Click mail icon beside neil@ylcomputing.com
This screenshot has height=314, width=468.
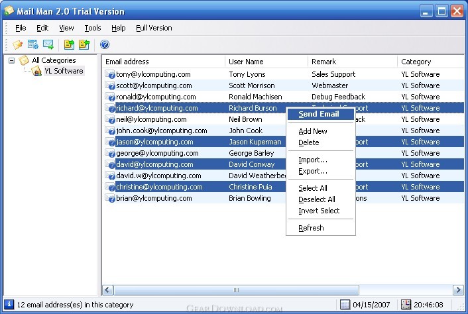pyautogui.click(x=110, y=119)
